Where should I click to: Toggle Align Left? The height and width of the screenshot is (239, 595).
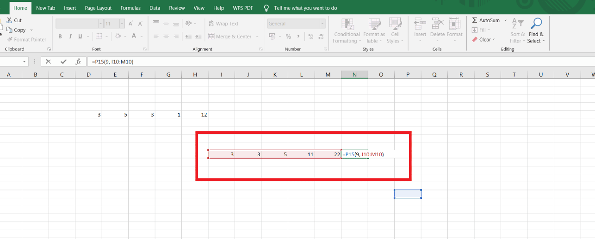[156, 36]
